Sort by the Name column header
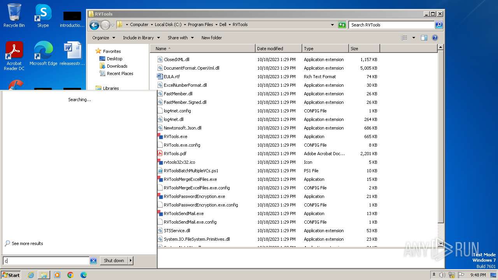The width and height of the screenshot is (498, 280). pyautogui.click(x=203, y=49)
